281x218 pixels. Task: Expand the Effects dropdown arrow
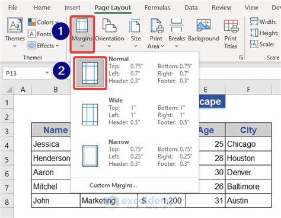[x=57, y=46]
